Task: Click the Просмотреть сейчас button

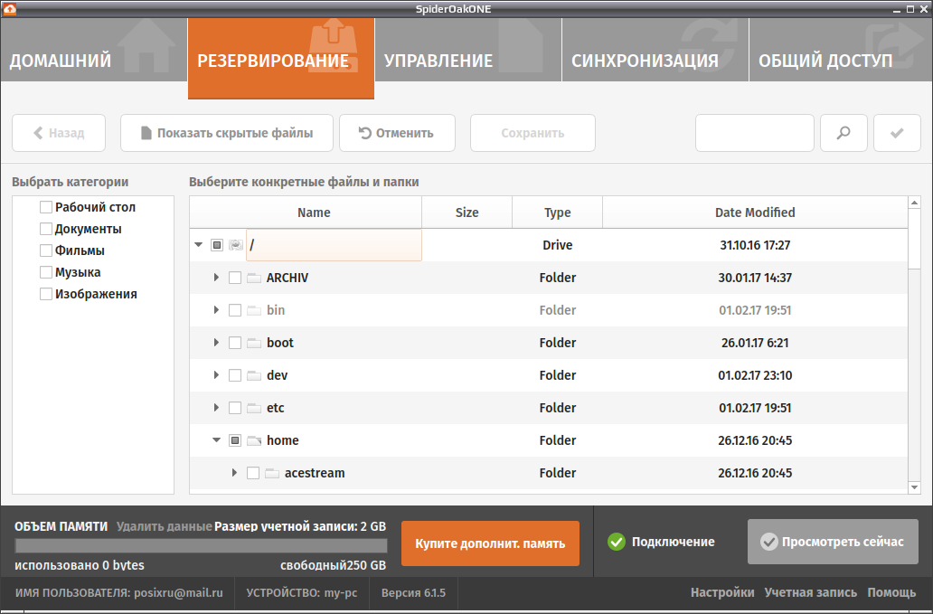Action: pos(833,542)
